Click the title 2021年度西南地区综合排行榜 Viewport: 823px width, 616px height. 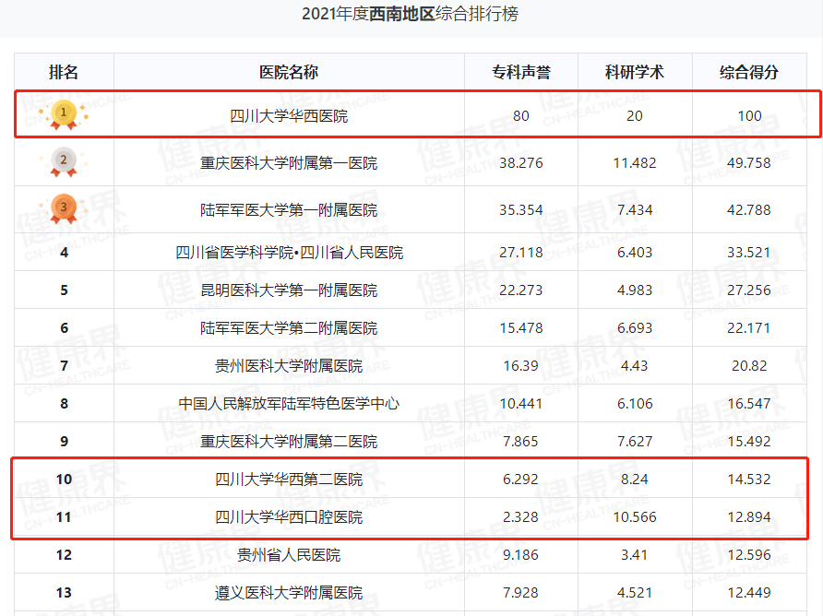tap(410, 14)
